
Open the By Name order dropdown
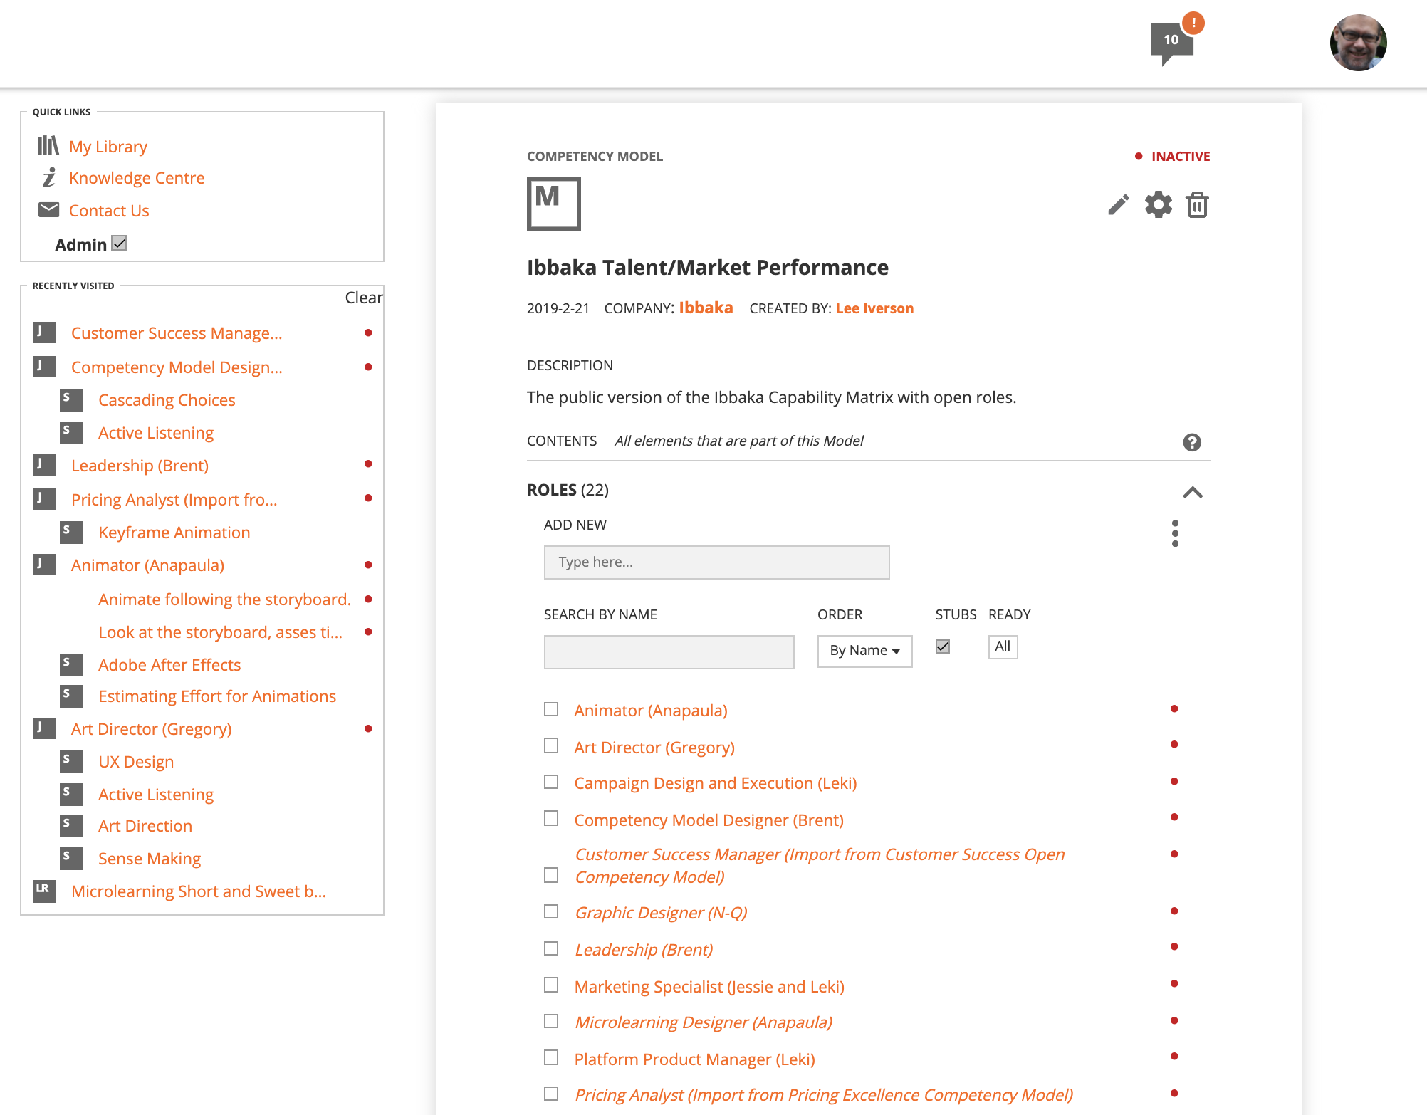pos(864,651)
